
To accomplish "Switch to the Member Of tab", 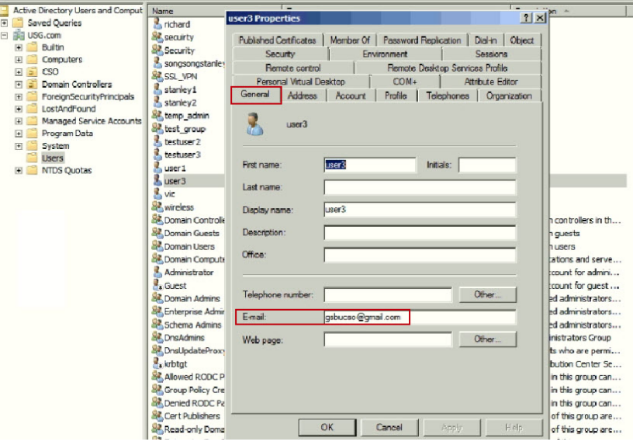I will coord(349,40).
